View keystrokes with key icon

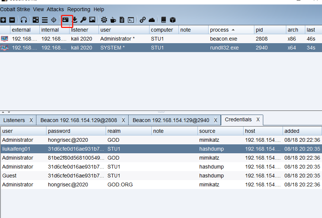(83, 20)
